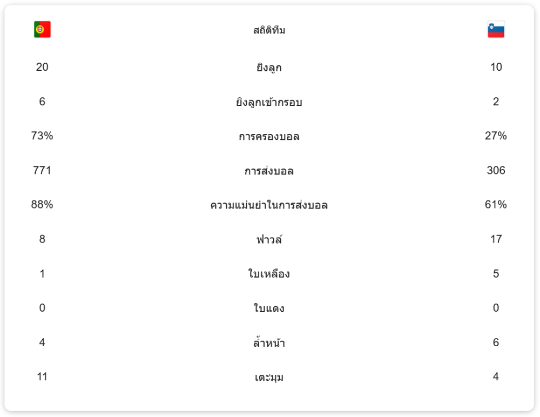The width and height of the screenshot is (540, 417).
Task: Click Slovenia's 61% pass accuracy value
Action: click(496, 205)
